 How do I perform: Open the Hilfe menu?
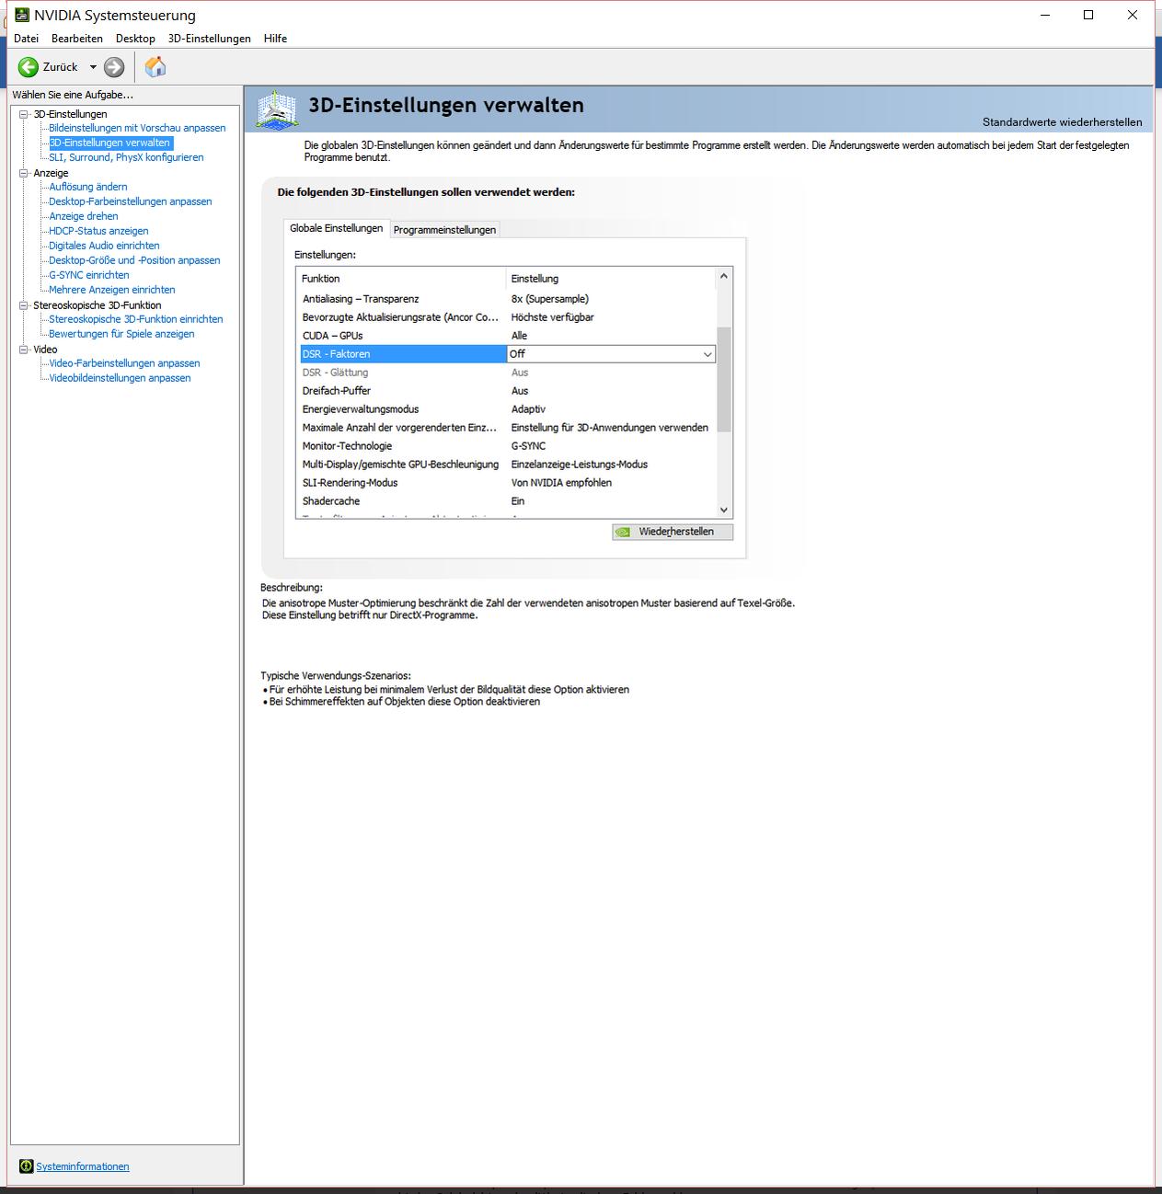275,39
